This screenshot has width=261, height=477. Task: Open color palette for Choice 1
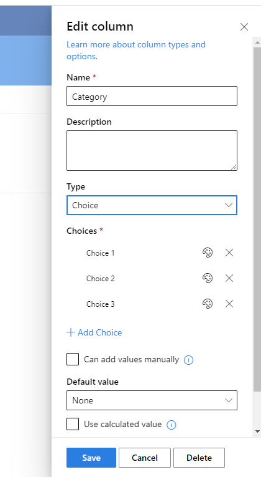pyautogui.click(x=208, y=253)
